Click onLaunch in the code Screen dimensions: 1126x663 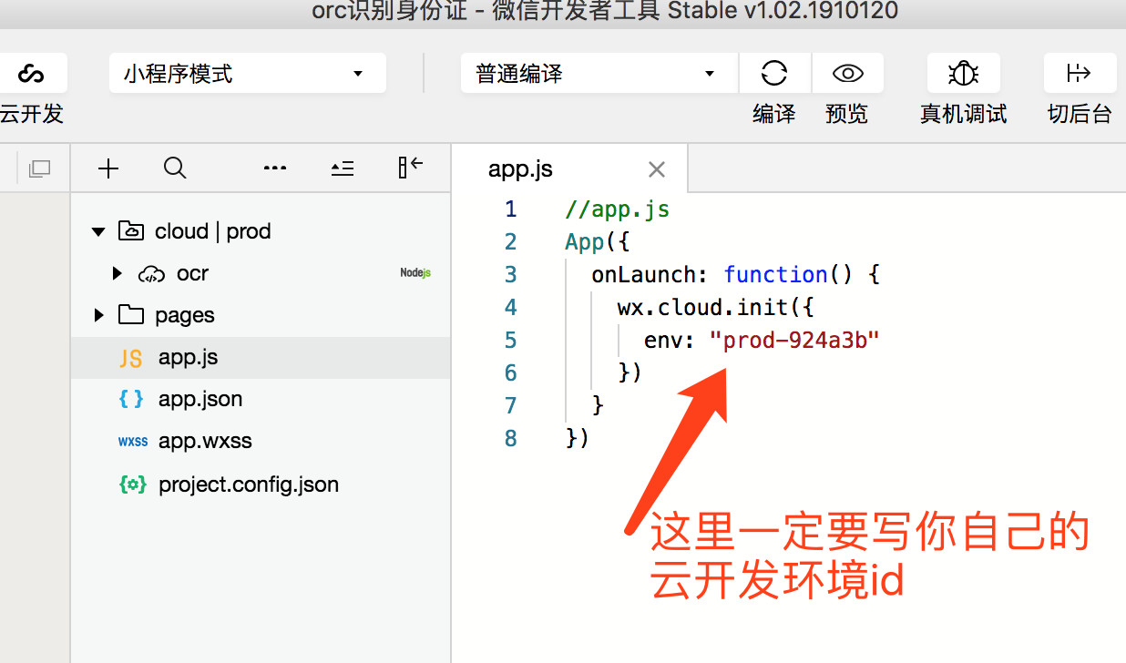point(644,275)
